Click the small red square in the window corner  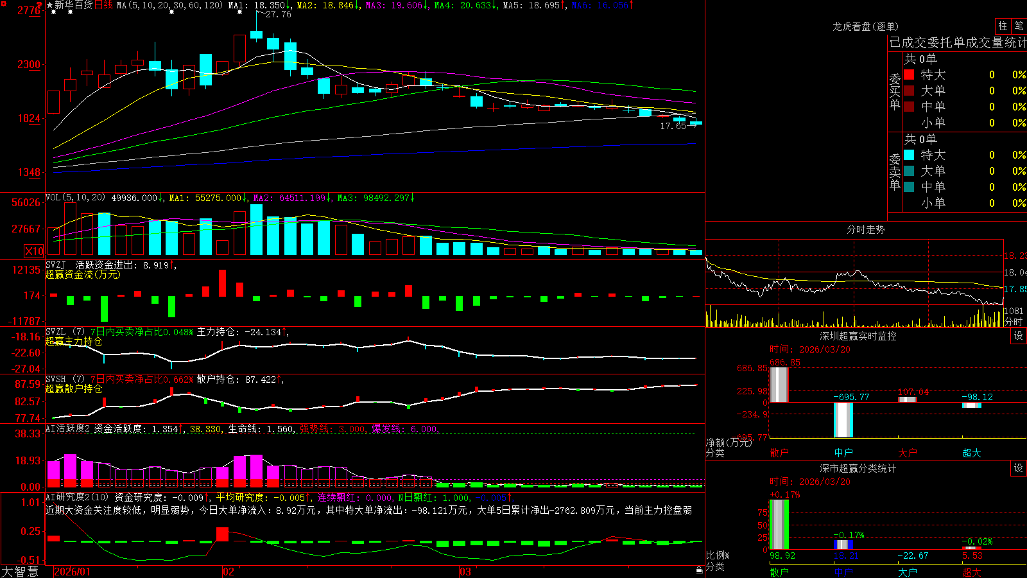(3, 3)
